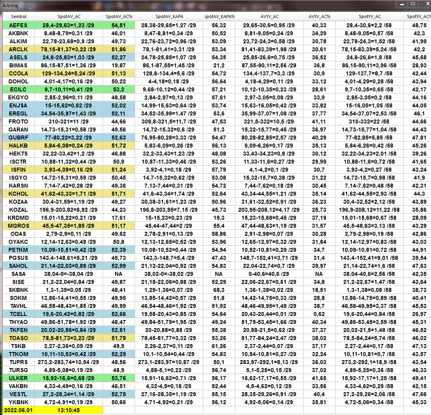Click the SpotAV_AC column header
This screenshot has height=415, width=431.
point(69,16)
